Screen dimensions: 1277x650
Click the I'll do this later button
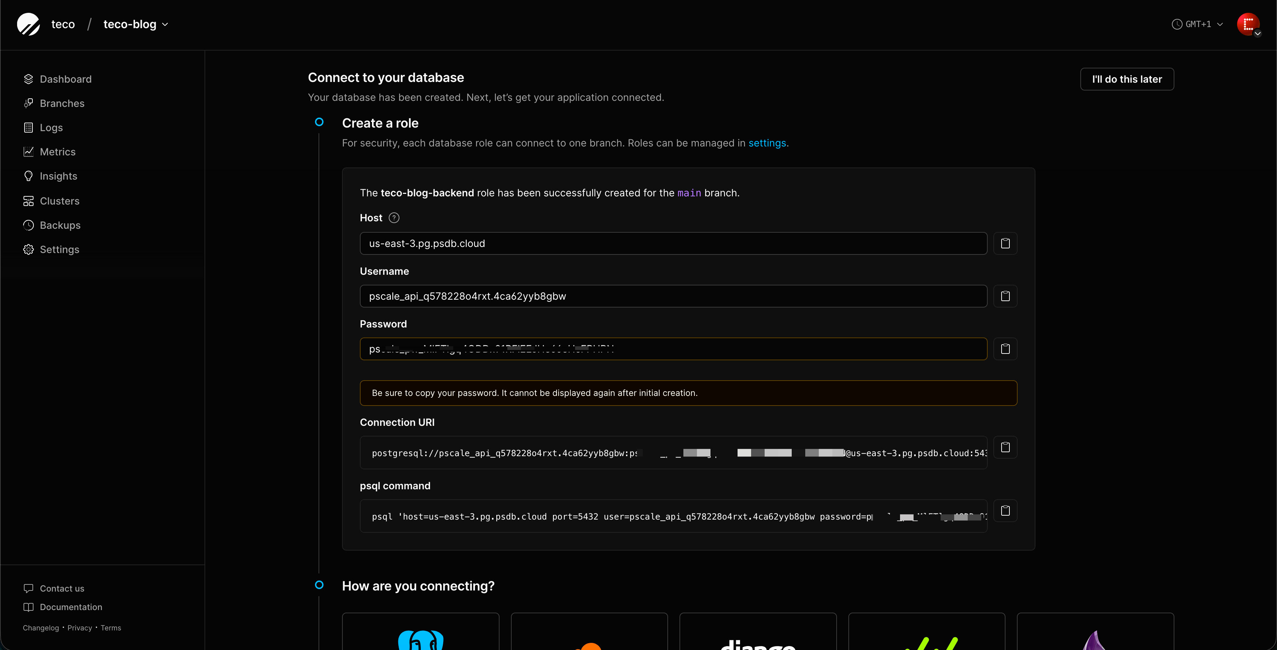click(x=1127, y=79)
